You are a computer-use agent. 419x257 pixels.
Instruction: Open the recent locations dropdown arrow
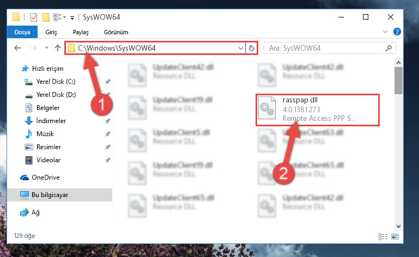46,48
